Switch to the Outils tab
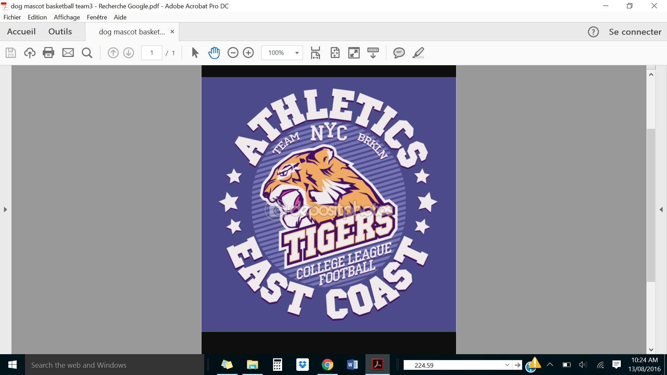The height and width of the screenshot is (375, 667). (60, 32)
